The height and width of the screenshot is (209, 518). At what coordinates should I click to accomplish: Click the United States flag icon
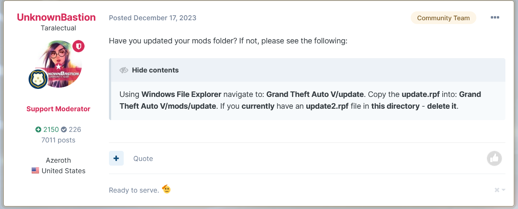click(x=35, y=171)
